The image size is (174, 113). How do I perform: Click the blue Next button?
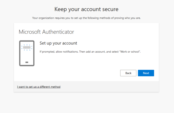(x=146, y=73)
